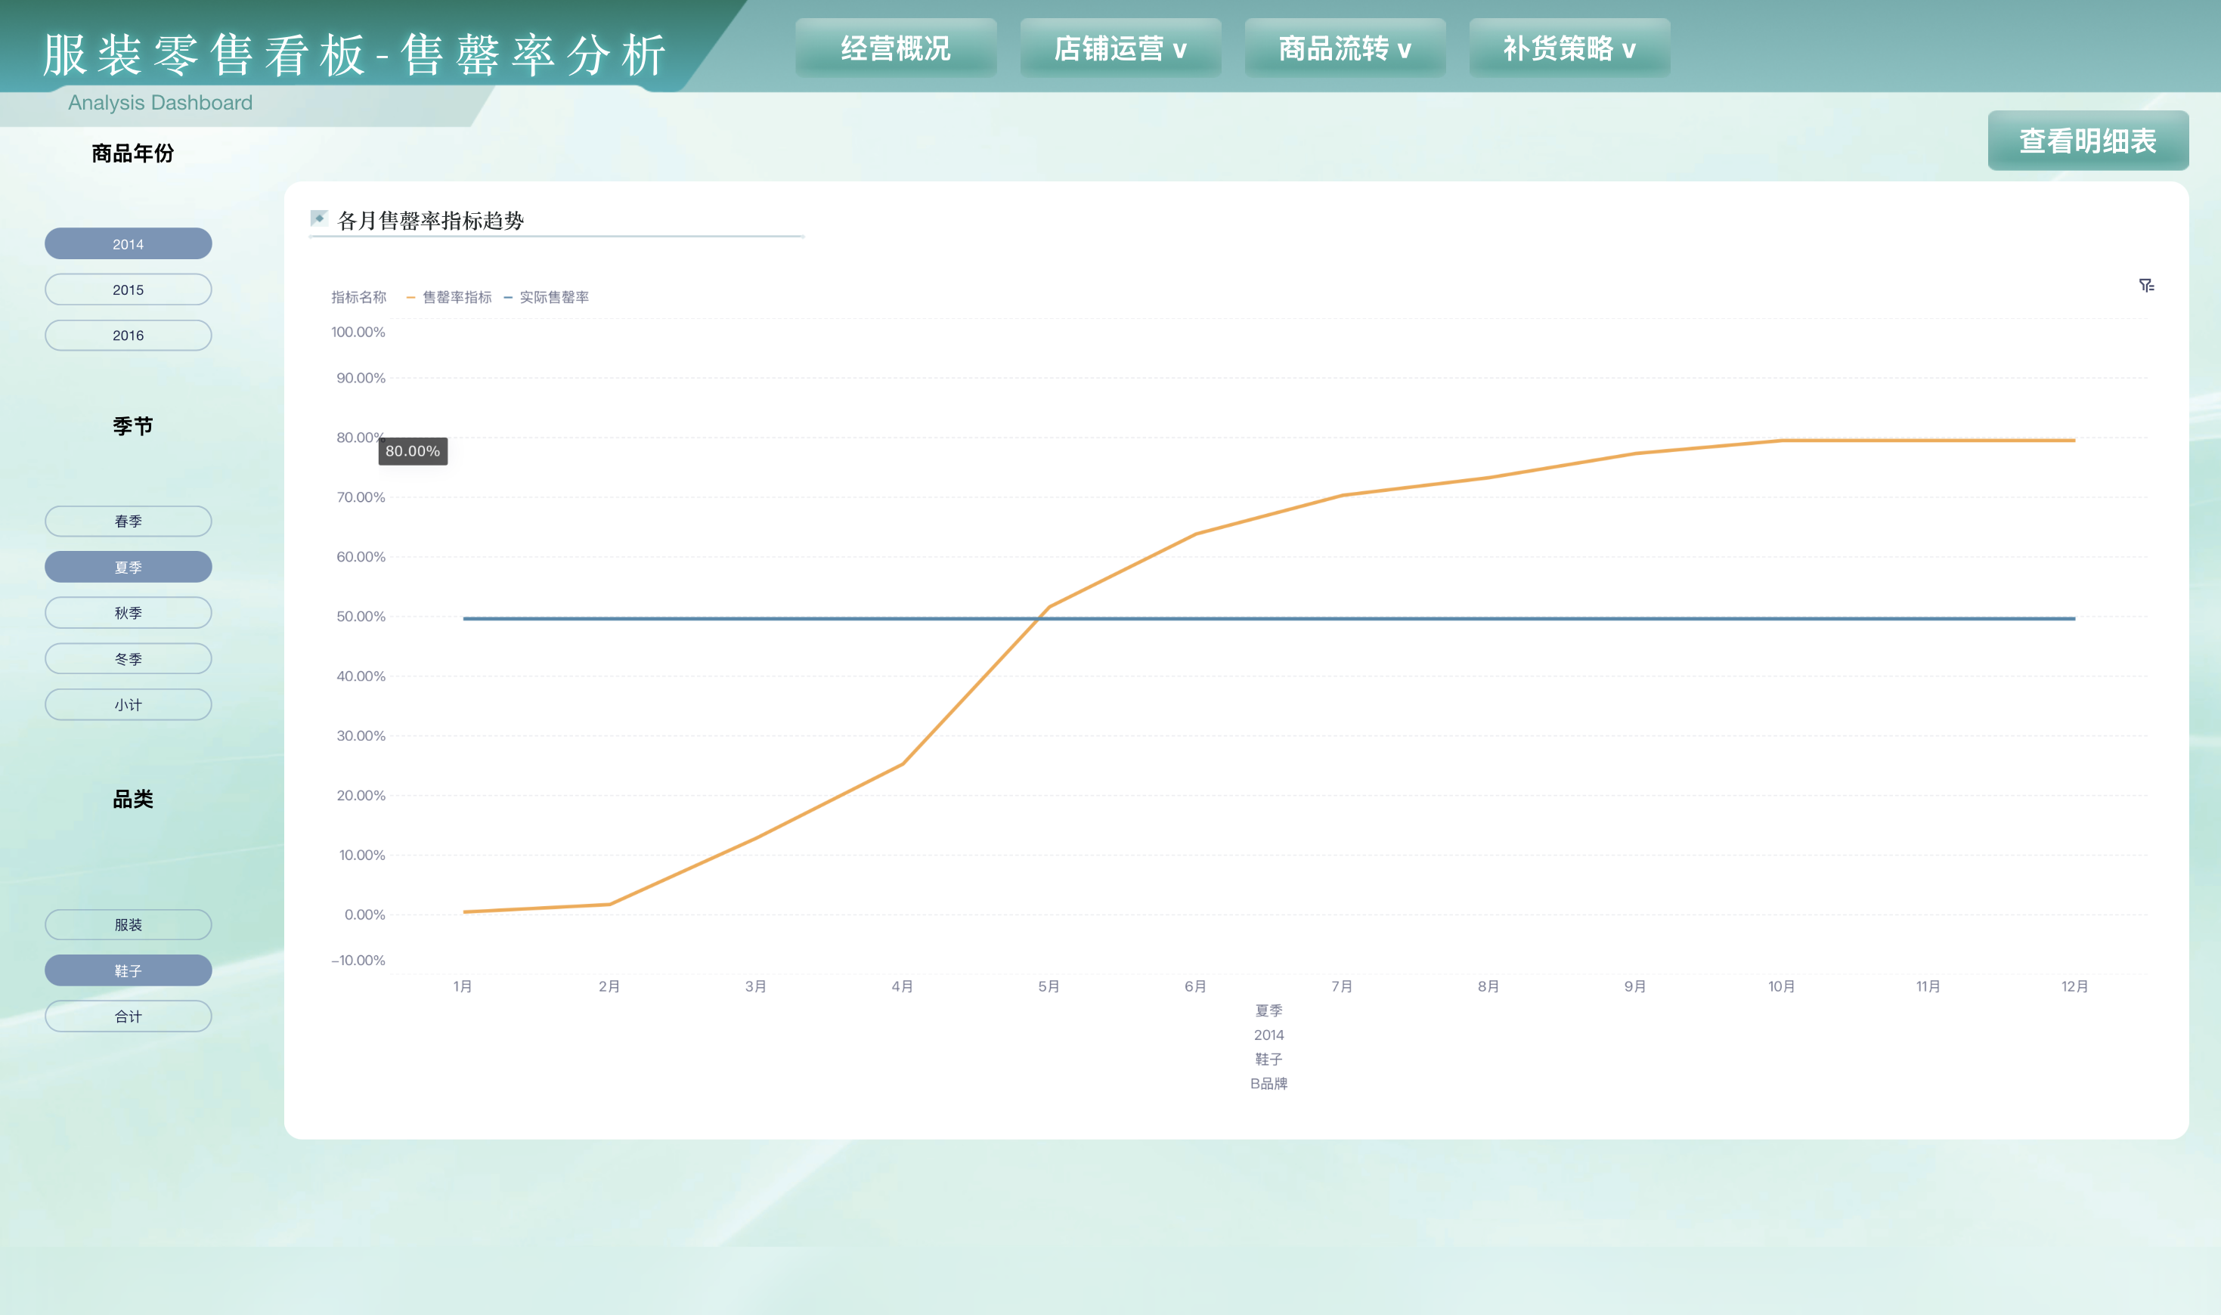The image size is (2221, 1315).
Task: Open the 补货策略 dropdown
Action: coord(1569,48)
